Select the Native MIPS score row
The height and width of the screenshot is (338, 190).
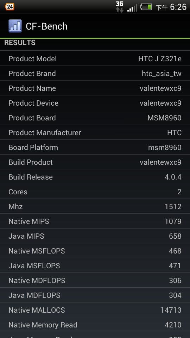pyautogui.click(x=95, y=221)
